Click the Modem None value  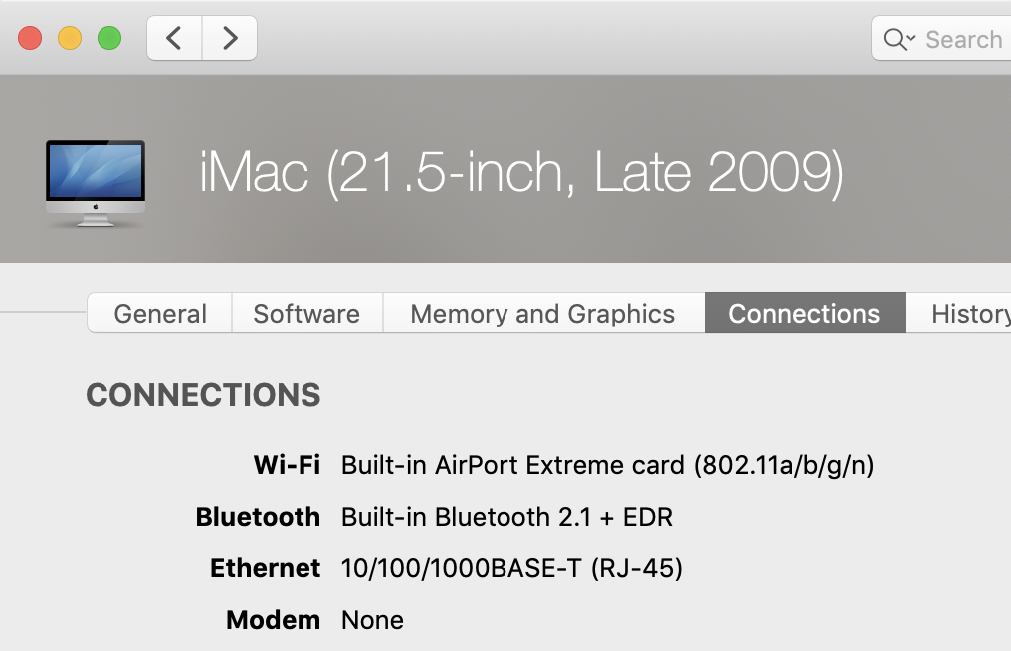coord(372,620)
